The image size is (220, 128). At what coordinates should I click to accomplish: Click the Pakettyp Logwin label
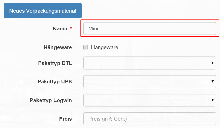pyautogui.click(x=51, y=100)
